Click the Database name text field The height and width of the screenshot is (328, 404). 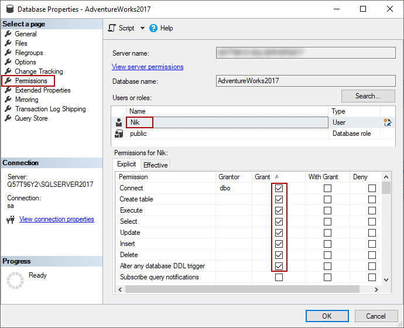point(304,81)
